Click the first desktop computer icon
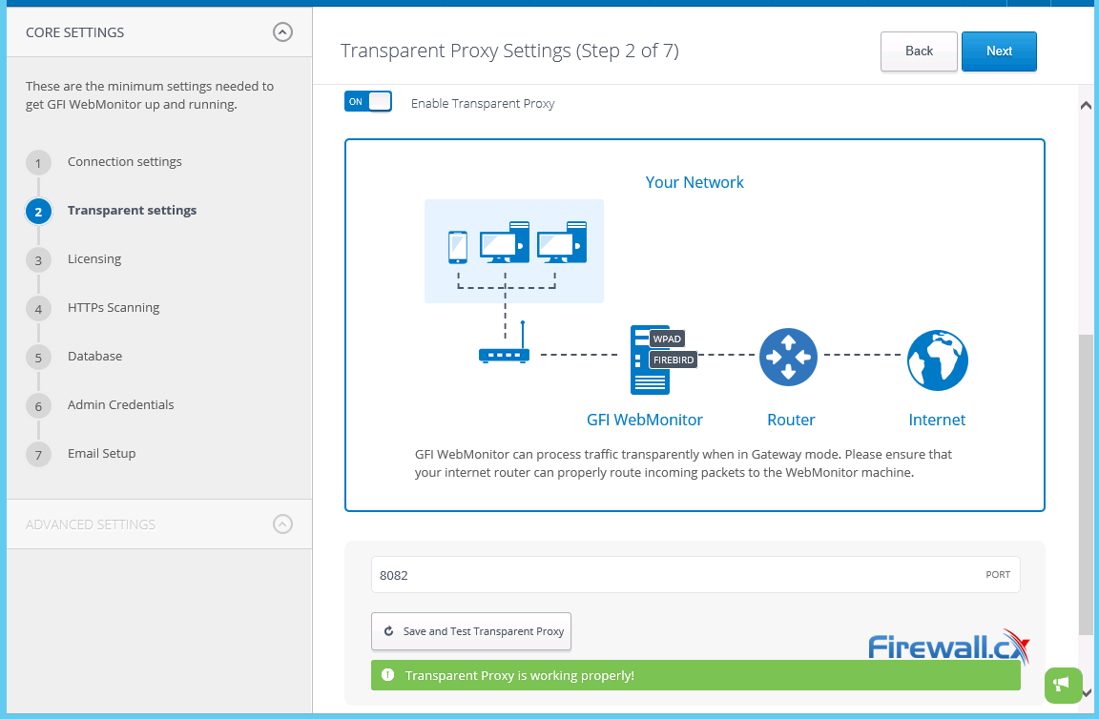 [505, 242]
